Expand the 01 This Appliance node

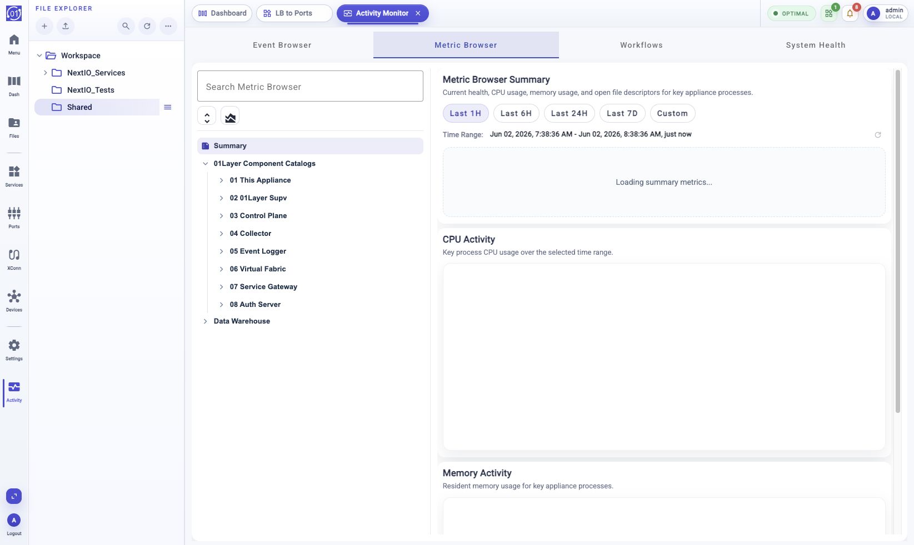click(x=222, y=180)
